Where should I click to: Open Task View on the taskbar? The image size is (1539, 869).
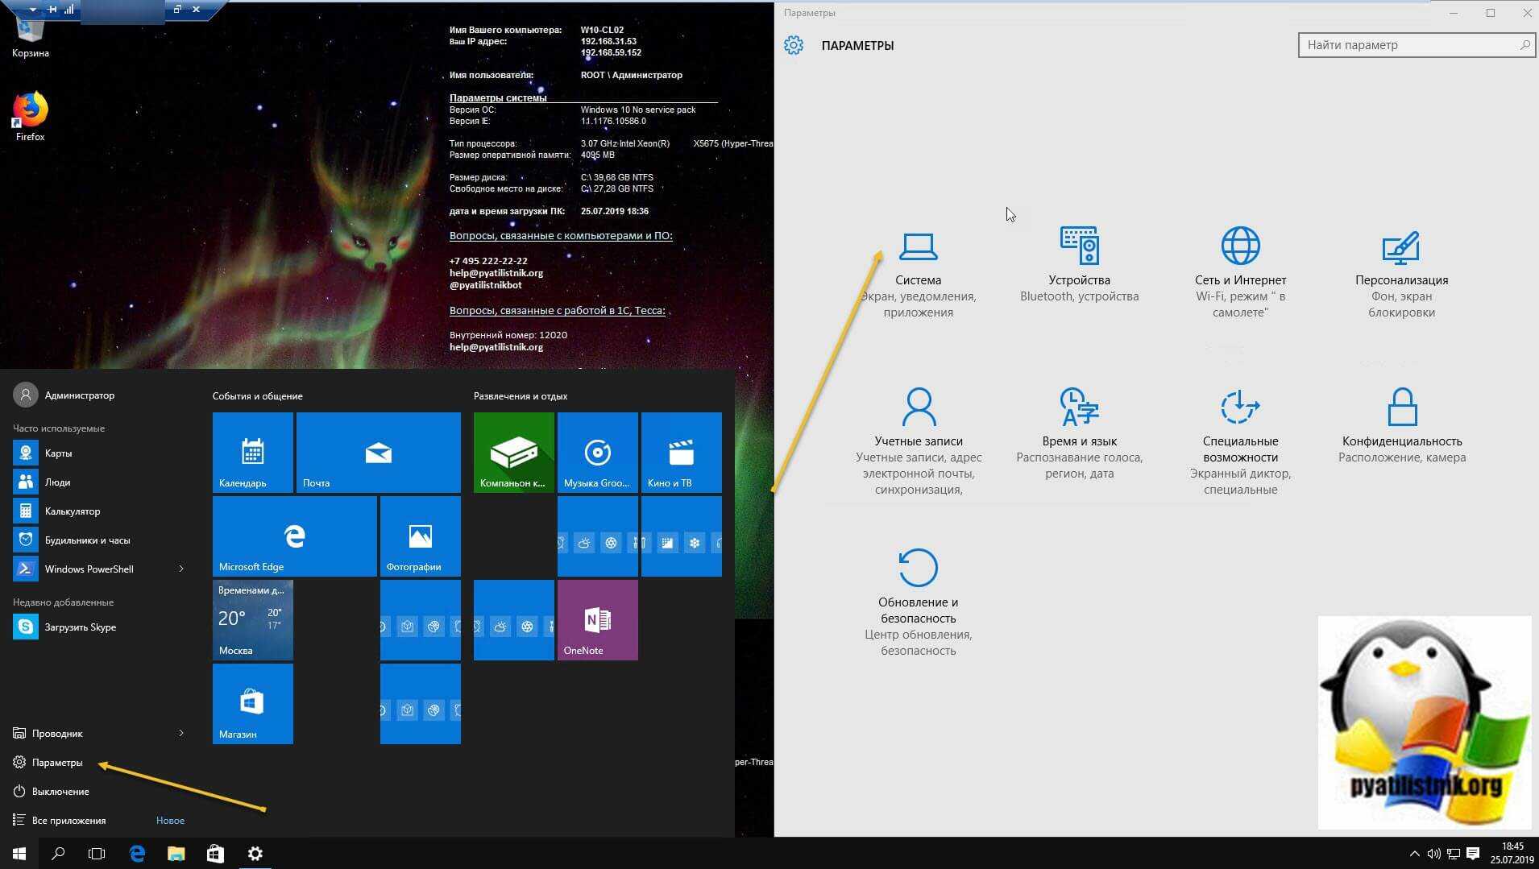point(97,854)
